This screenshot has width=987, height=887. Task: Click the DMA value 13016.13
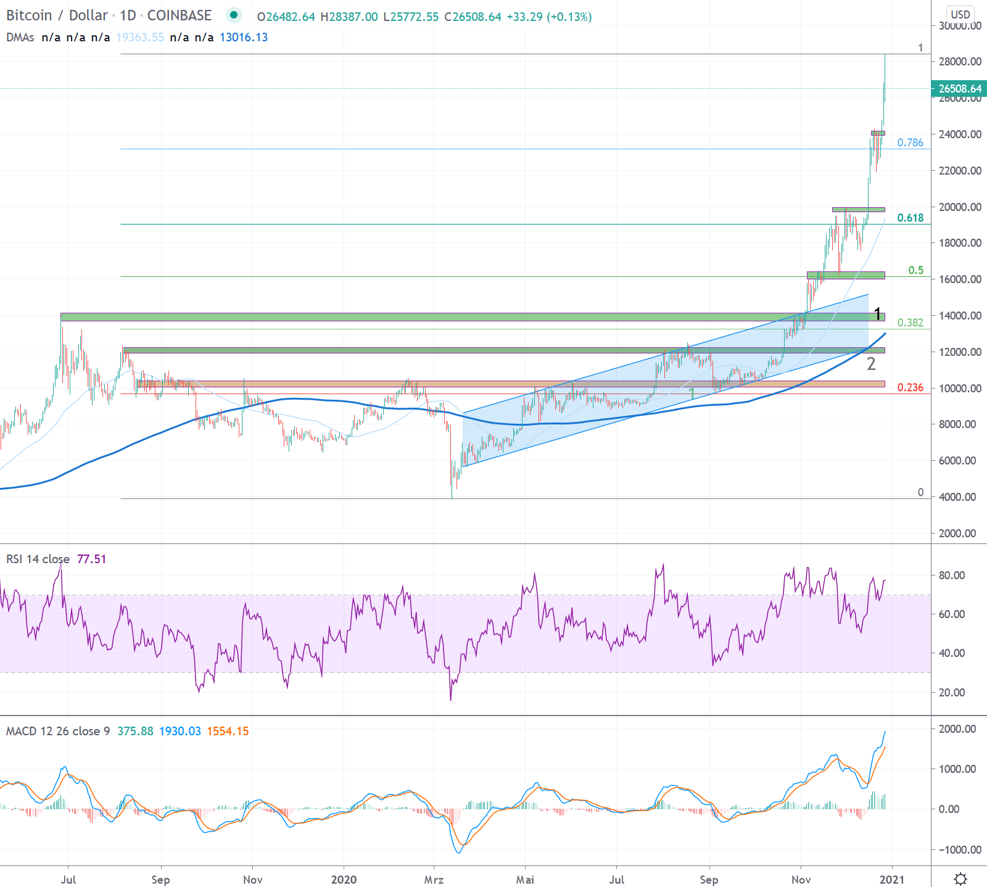(x=244, y=38)
